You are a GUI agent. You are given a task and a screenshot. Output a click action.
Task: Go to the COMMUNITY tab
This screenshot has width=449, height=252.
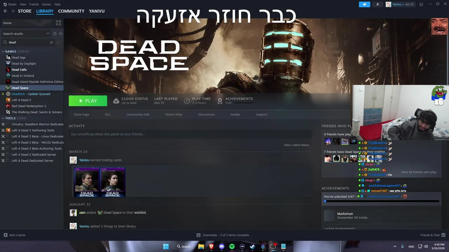click(x=71, y=11)
